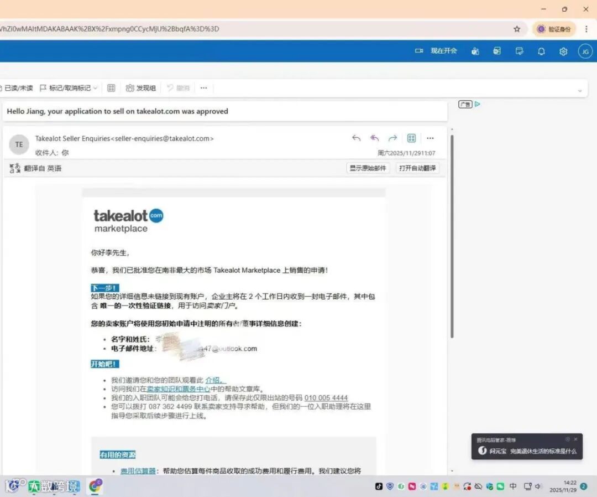Click the 验证身份 browser profile button
Screen dimensions: 597x497
coord(553,29)
